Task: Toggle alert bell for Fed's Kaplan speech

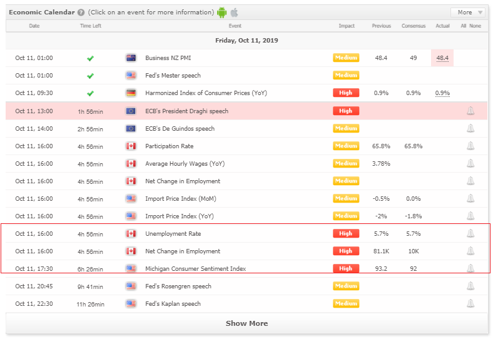Action: [x=470, y=303]
